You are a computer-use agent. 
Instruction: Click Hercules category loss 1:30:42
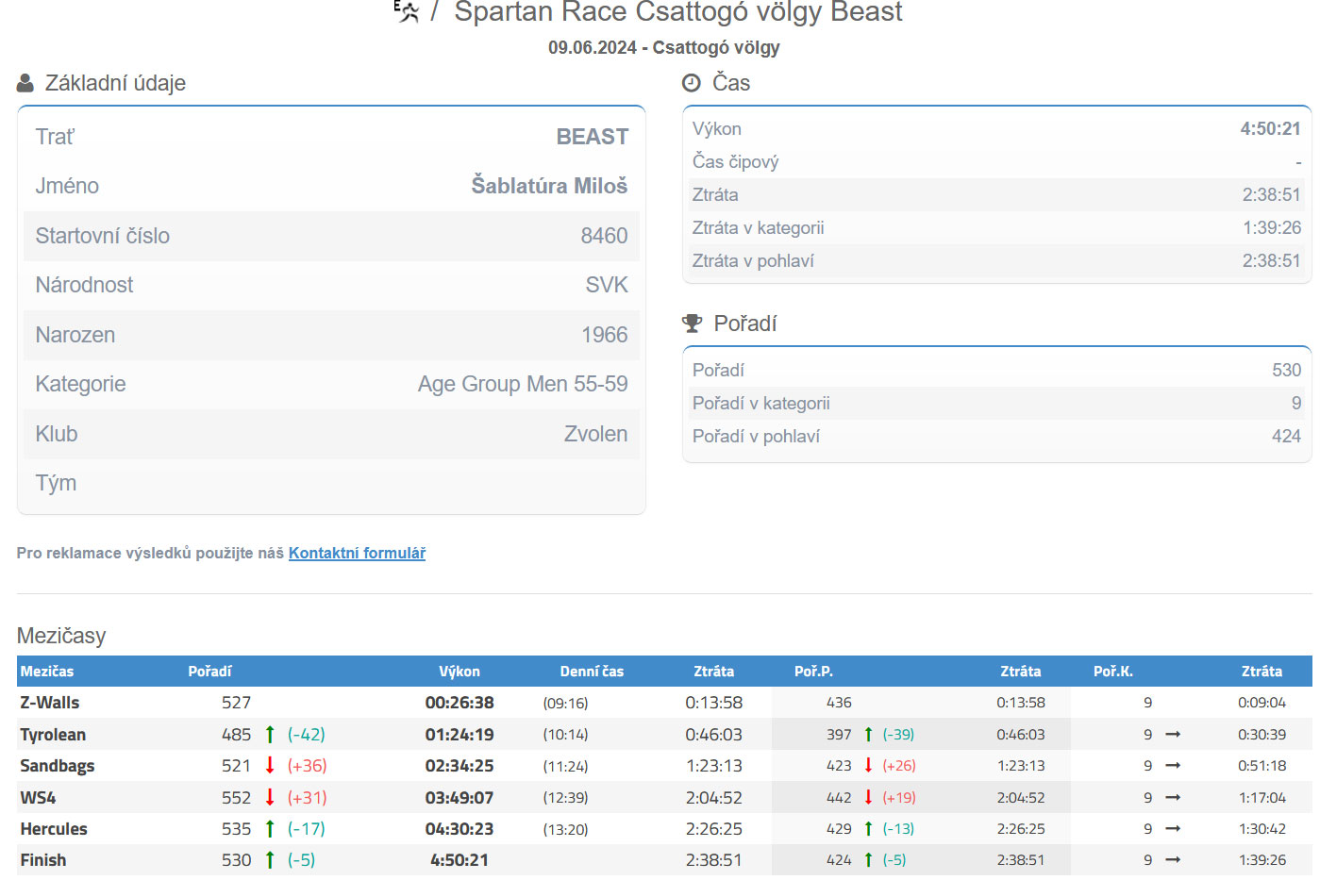click(x=1262, y=829)
